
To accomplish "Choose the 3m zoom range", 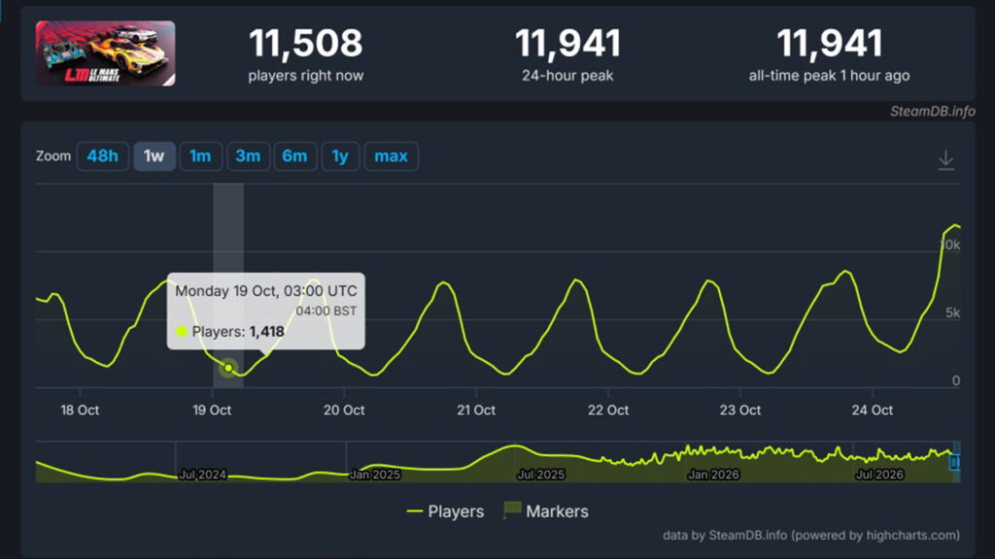I will 248,156.
